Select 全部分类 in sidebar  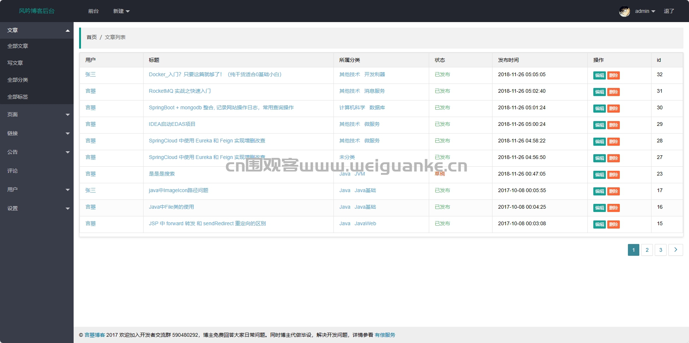[37, 80]
